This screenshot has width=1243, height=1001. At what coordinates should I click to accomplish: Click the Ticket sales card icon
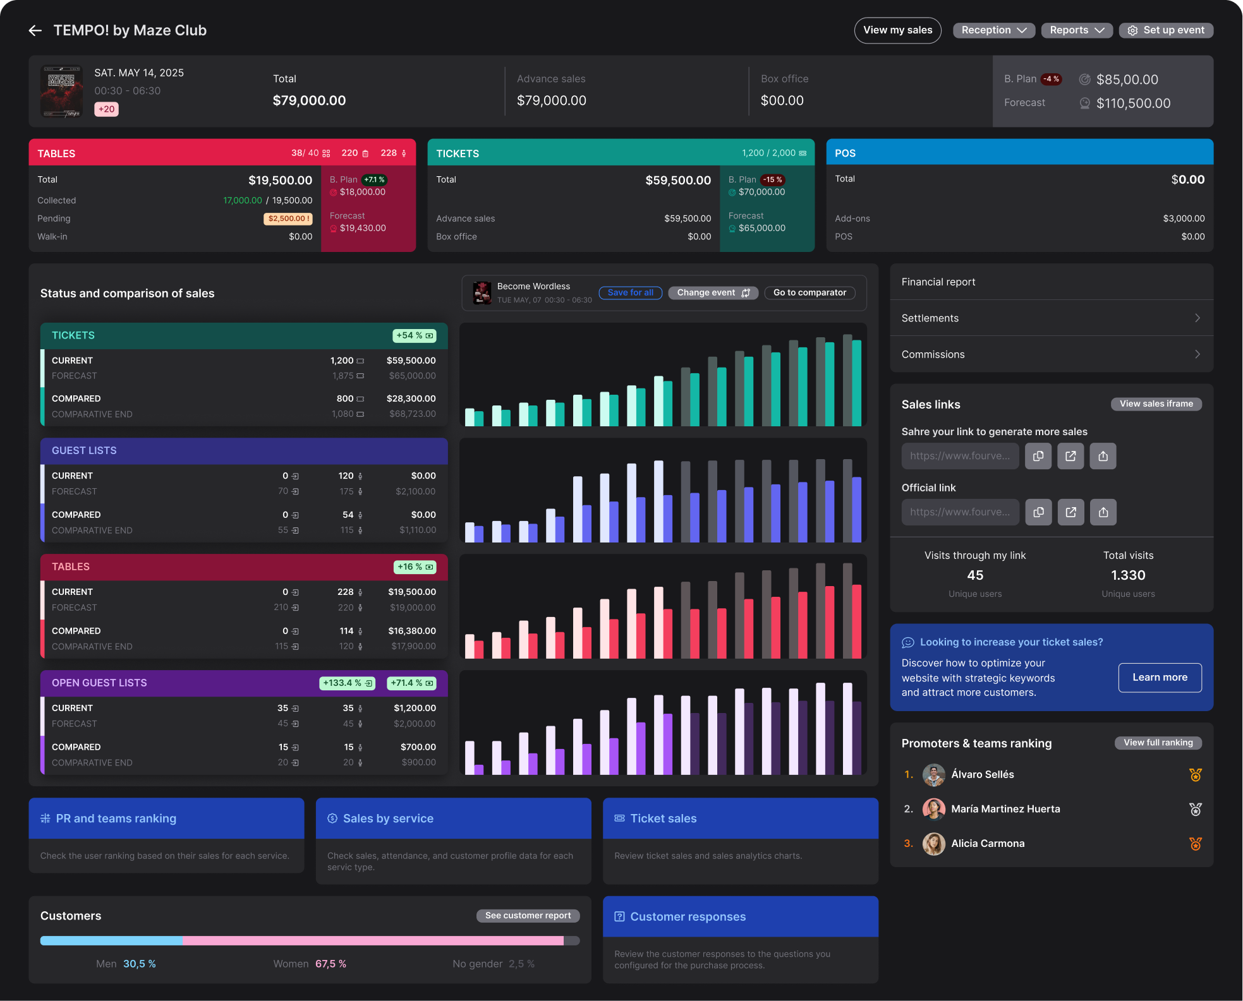pyautogui.click(x=619, y=818)
